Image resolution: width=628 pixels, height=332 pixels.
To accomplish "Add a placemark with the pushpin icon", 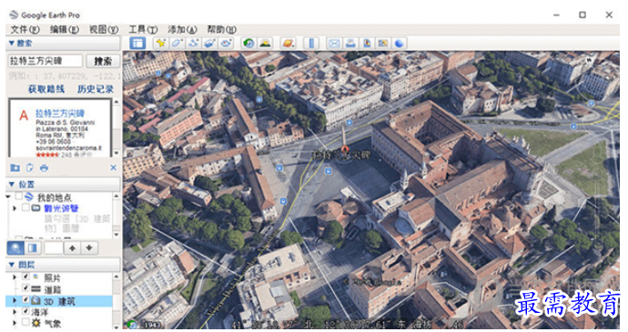I will click(x=161, y=44).
